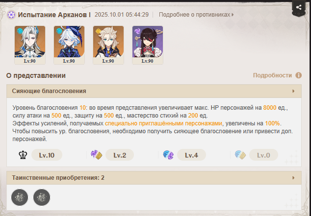Viewport: 311px width, 216px height.
Task: Click the share icon in top corner
Action: pyautogui.click(x=299, y=7)
